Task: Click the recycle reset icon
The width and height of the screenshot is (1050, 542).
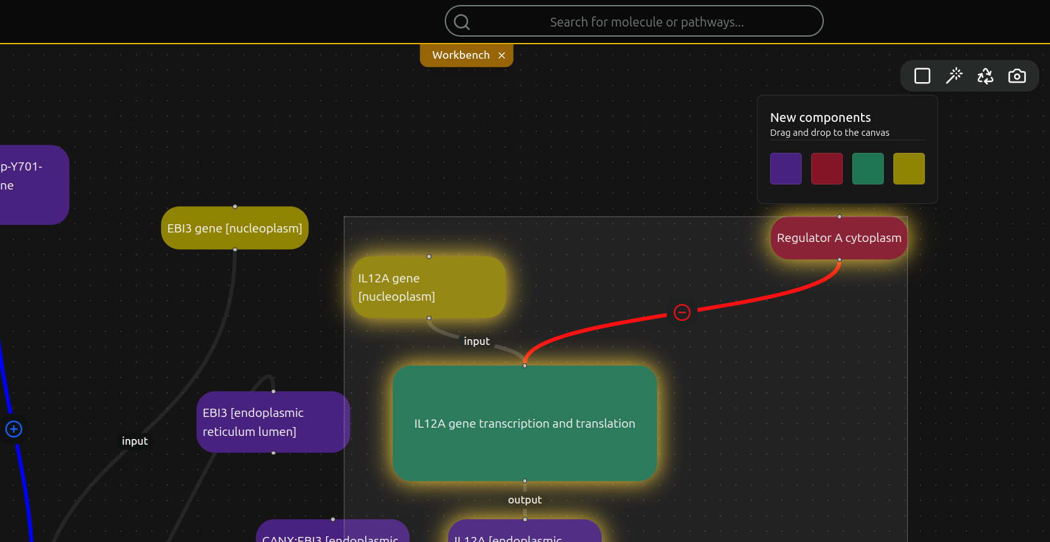Action: click(986, 76)
